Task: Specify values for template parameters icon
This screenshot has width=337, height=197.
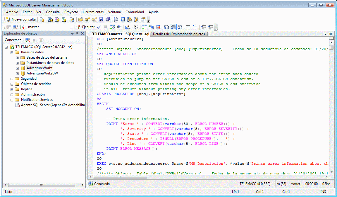Action: [x=136, y=27]
